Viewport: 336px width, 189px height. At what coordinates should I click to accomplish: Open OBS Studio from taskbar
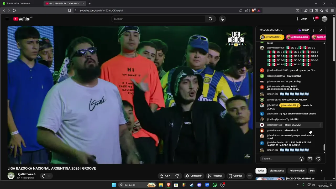coord(222,185)
